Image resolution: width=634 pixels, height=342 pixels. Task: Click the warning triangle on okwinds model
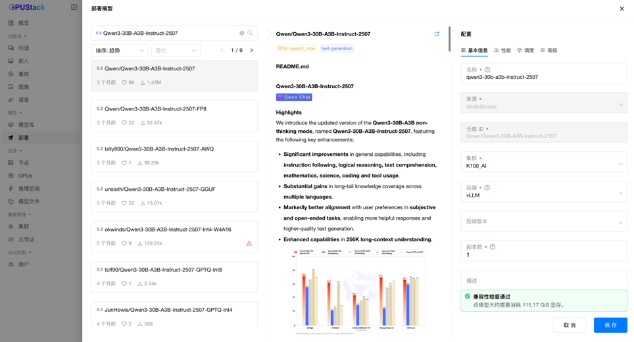[x=249, y=243]
